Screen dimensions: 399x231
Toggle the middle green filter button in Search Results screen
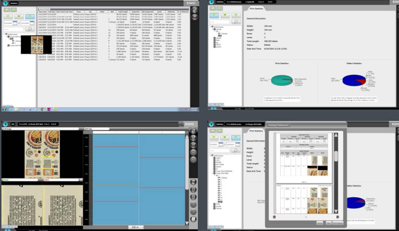click(19, 17)
